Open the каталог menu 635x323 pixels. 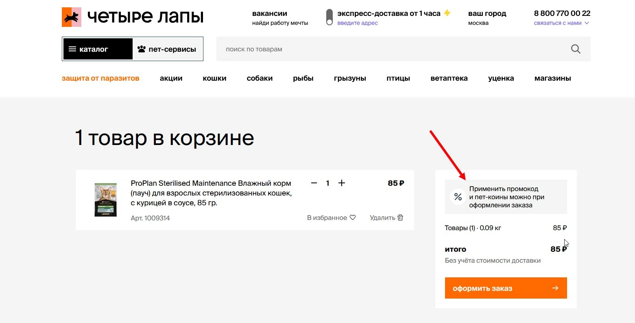coord(97,48)
